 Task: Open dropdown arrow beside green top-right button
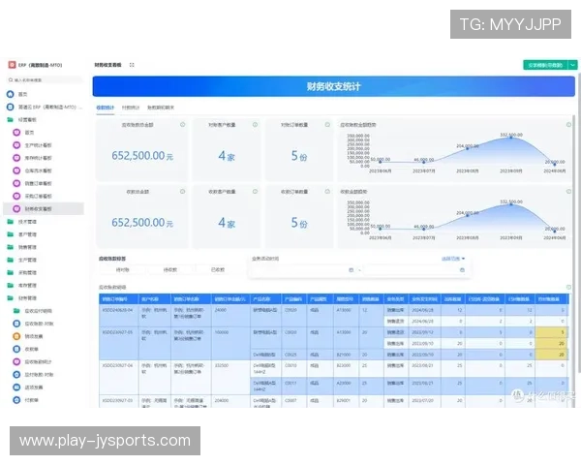(x=572, y=65)
